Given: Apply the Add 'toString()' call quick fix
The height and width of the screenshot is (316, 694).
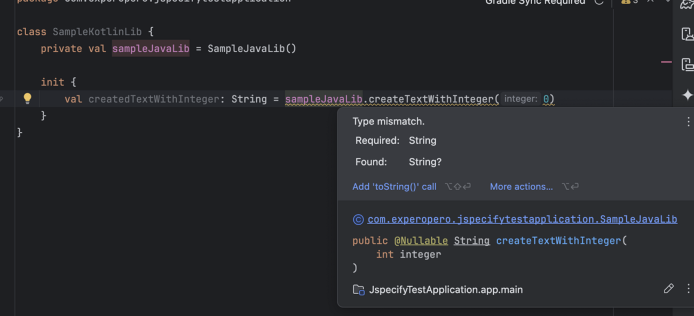Looking at the screenshot, I should 394,186.
